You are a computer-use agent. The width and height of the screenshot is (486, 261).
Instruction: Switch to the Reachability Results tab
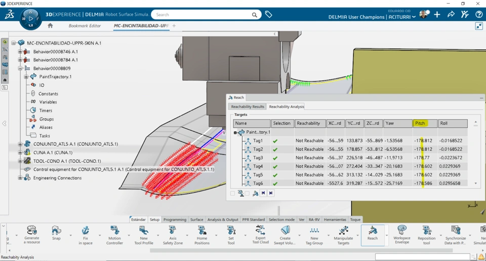[248, 106]
